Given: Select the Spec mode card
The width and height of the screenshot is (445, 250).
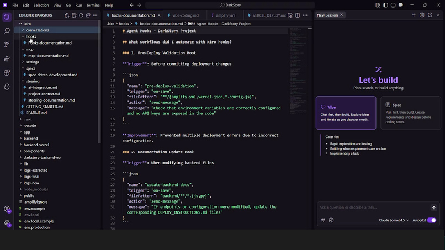Looking at the screenshot, I should (x=411, y=113).
